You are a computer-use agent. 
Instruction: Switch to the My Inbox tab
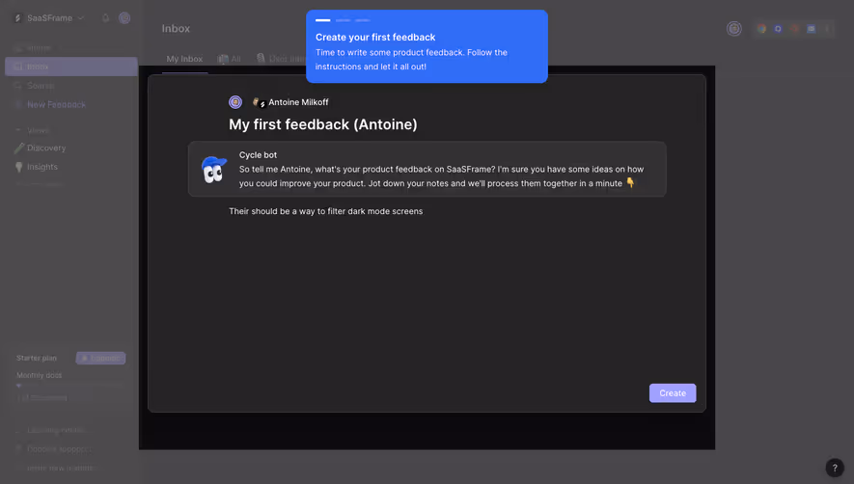click(184, 59)
